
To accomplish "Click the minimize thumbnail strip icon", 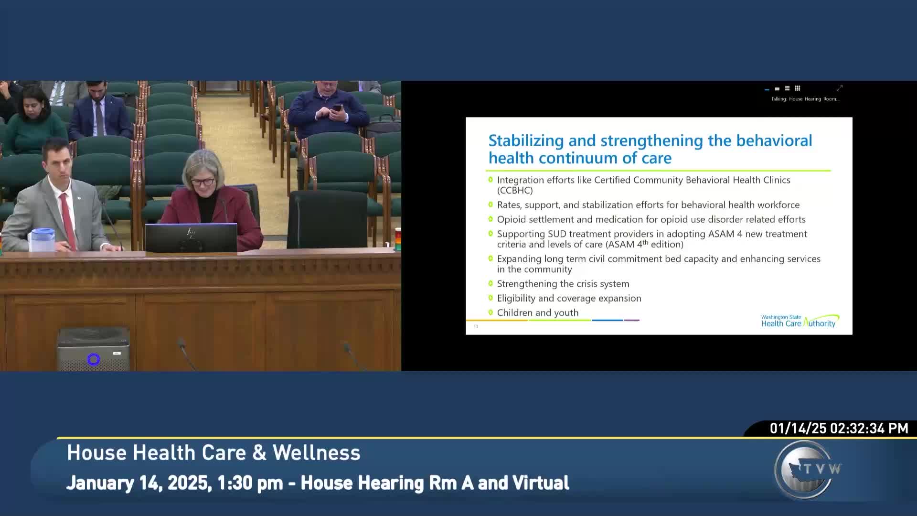I will click(x=767, y=89).
